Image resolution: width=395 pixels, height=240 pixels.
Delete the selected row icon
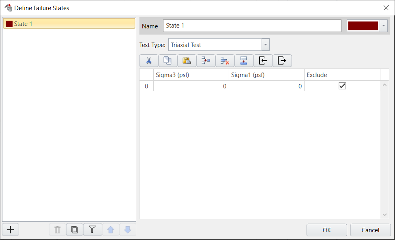coord(225,60)
